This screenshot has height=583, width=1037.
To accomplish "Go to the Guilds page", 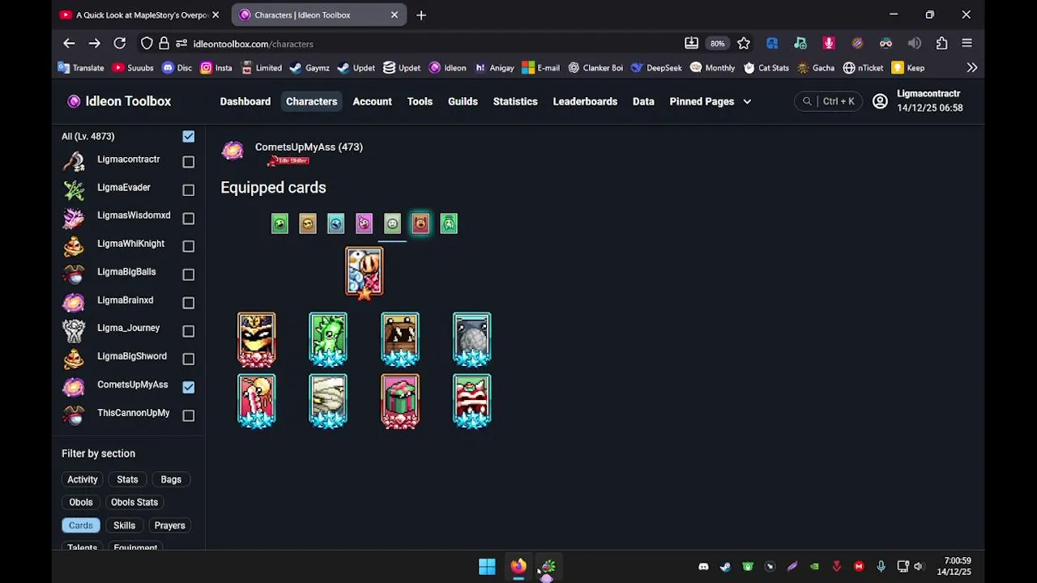I will coord(463,101).
